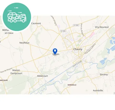Click the Autreville place label
Image resolution: width=115 pixels, height=110 pixels.
[x=98, y=90]
